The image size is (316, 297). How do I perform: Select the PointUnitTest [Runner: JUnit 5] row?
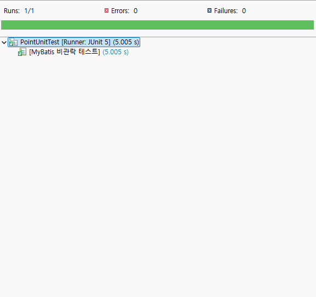pyautogui.click(x=74, y=42)
